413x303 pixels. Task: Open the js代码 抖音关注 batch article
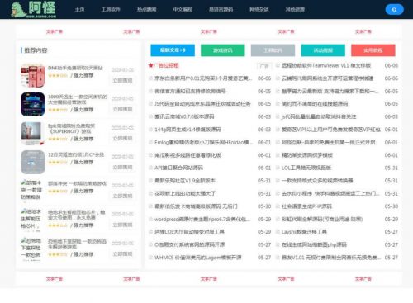point(319,116)
